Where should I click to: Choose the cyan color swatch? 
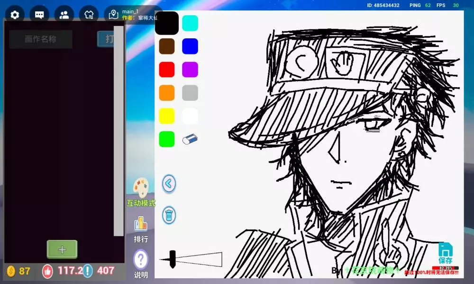(x=190, y=23)
